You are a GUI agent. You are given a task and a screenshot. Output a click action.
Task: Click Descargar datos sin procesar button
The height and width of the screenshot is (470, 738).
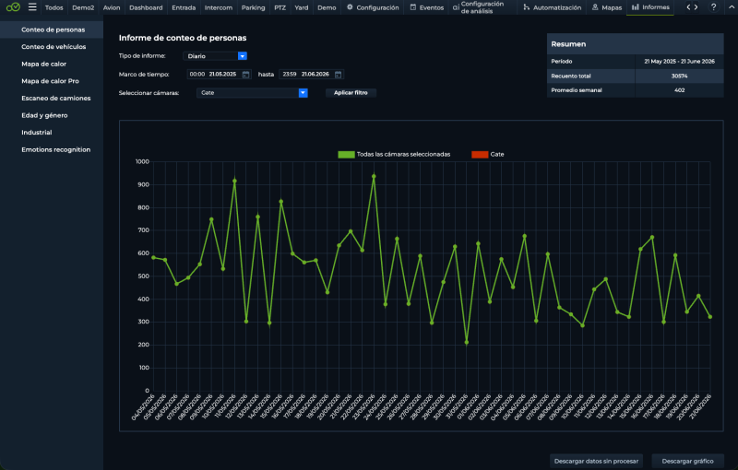pos(596,461)
